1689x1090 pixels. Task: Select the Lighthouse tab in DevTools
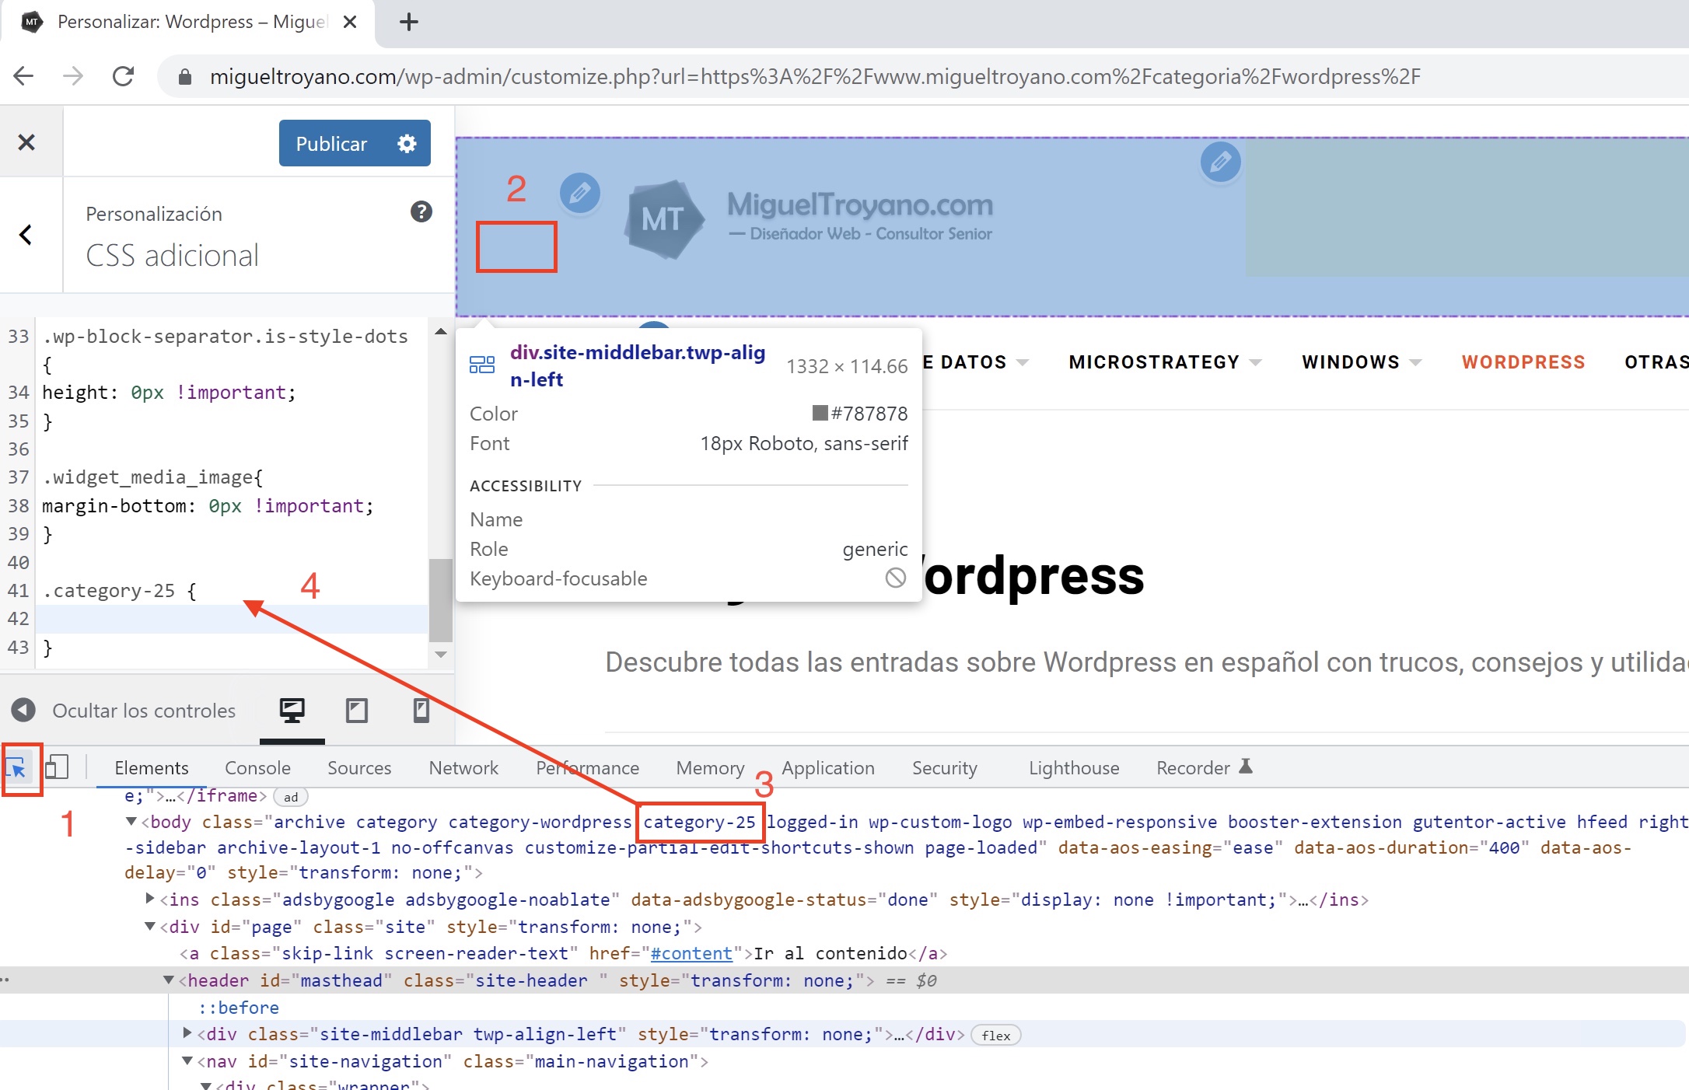1074,768
